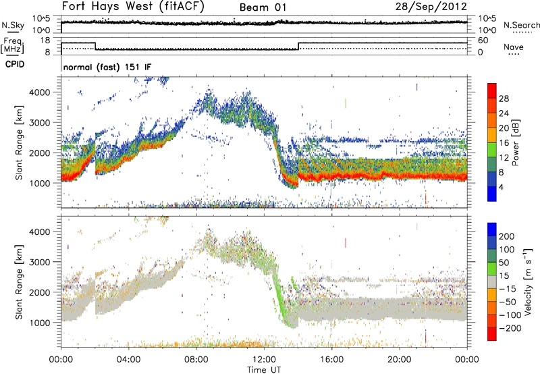
Task: Click the '20:00' time axis tick label
Action: [x=400, y=360]
